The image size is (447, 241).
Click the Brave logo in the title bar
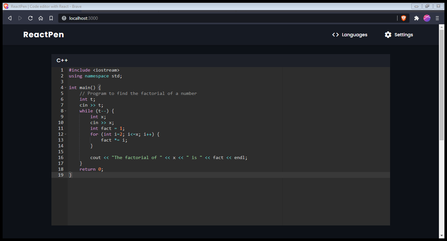click(6, 6)
